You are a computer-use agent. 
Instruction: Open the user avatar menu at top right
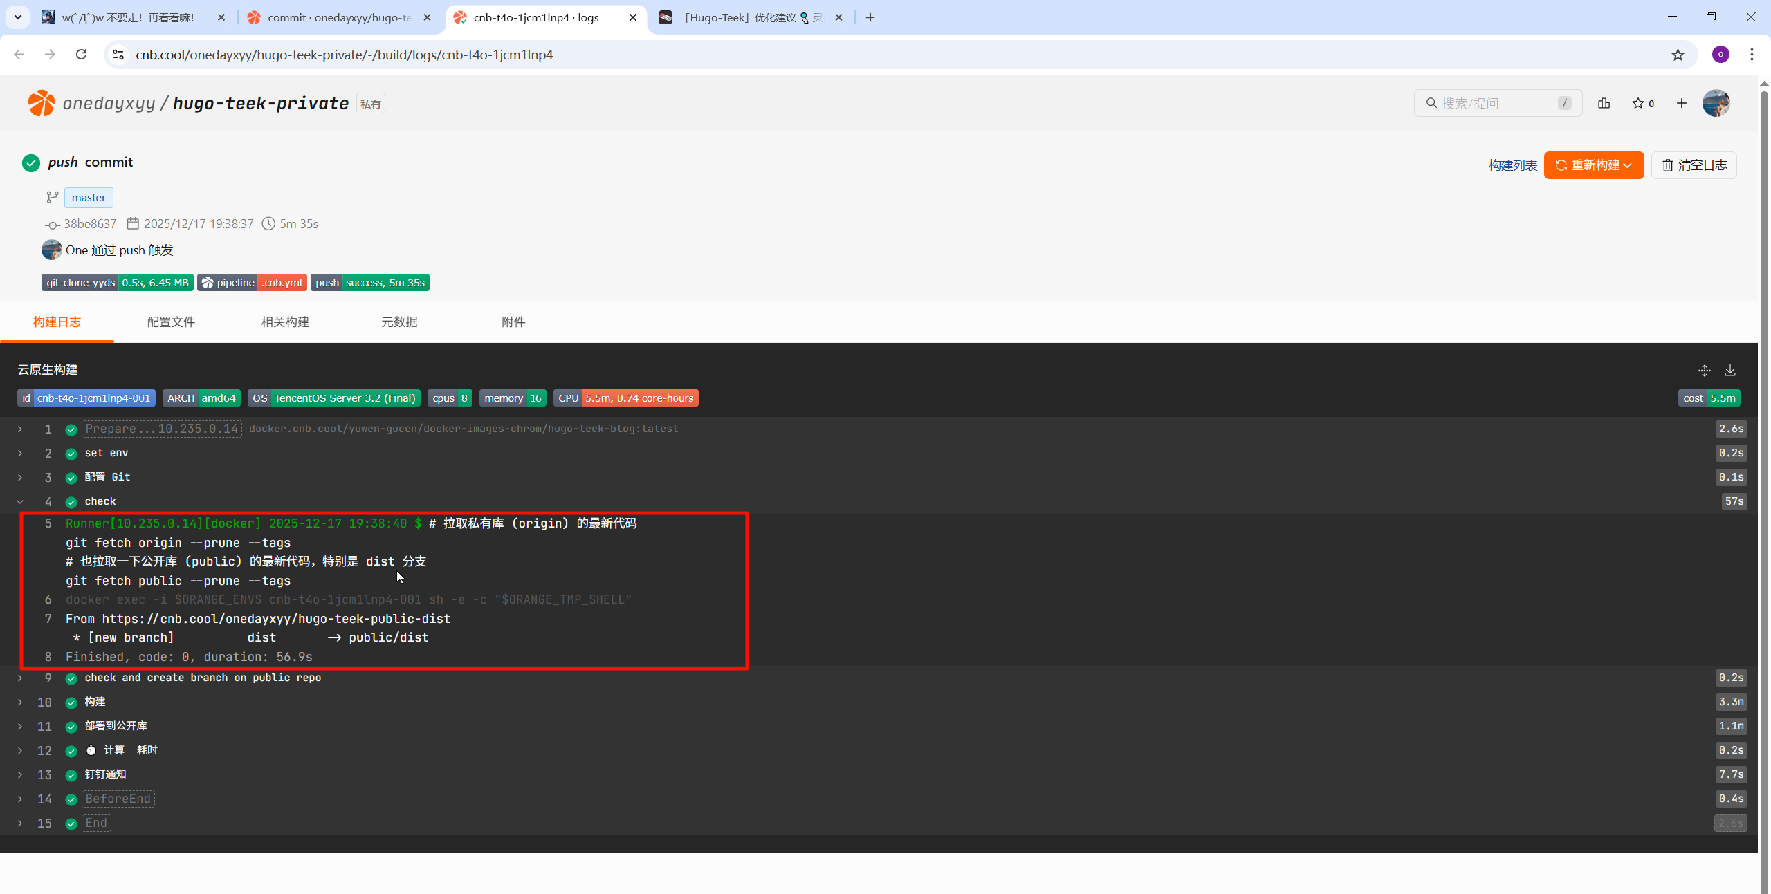click(1716, 103)
